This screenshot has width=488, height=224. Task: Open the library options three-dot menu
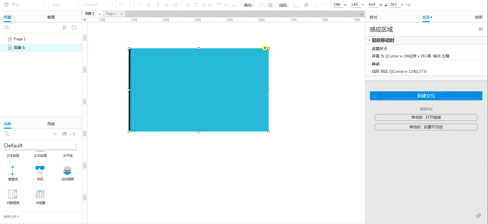(x=74, y=134)
